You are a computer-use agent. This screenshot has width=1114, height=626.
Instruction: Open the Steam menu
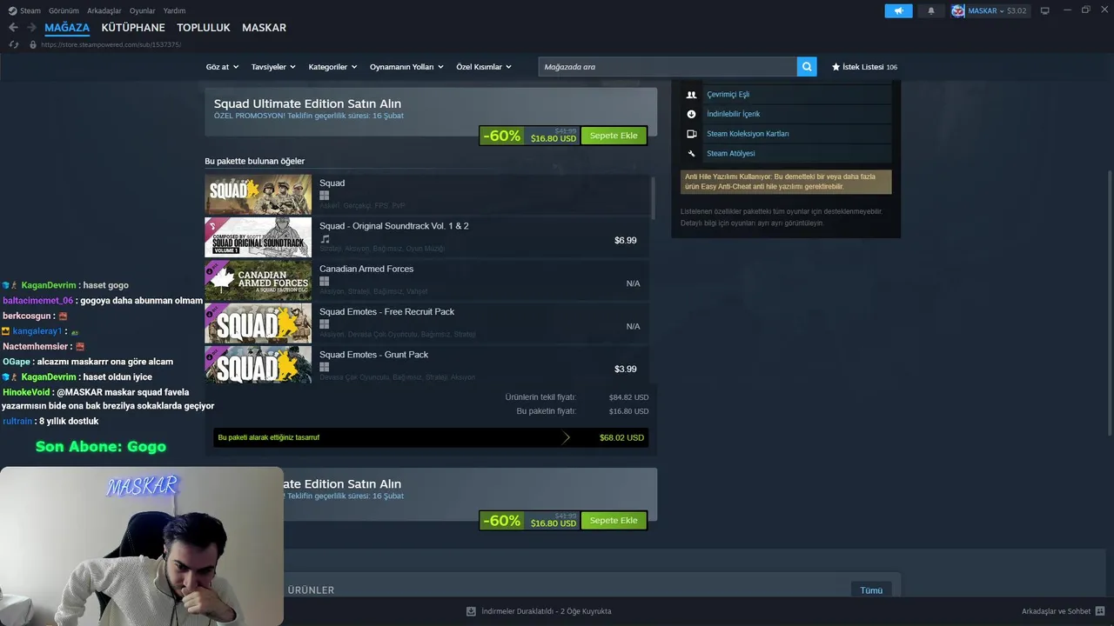pos(30,10)
